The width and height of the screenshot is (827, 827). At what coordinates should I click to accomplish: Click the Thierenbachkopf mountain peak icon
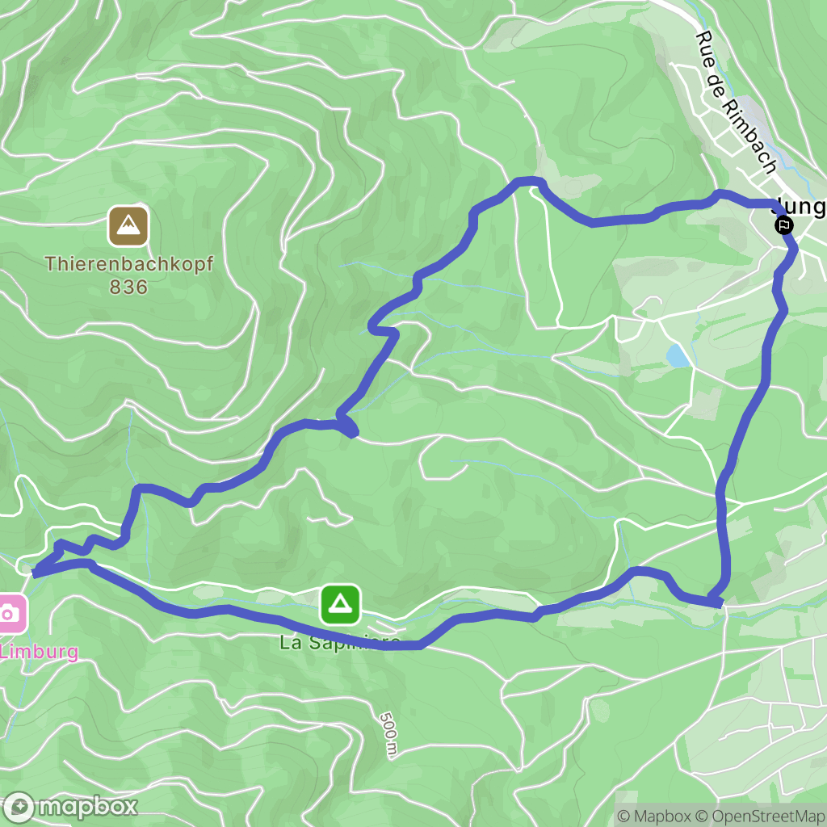[x=128, y=227]
